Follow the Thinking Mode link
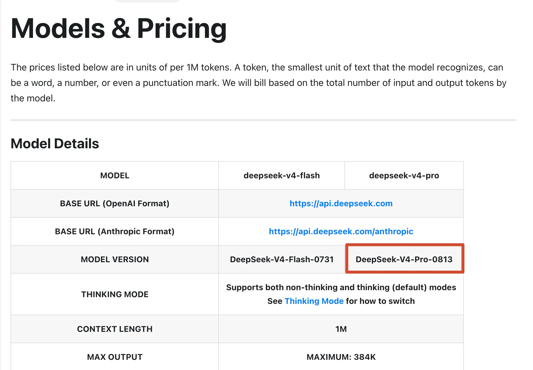Viewport: 533px width, 370px height. (314, 301)
